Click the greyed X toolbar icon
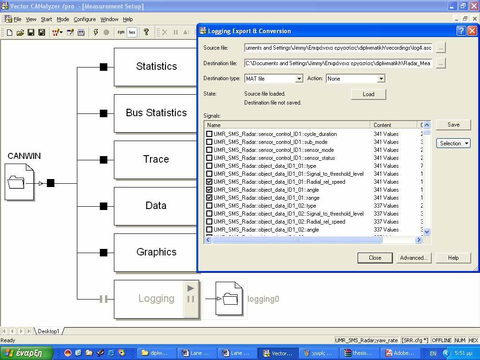Viewport: 480px width, 360px height. (165, 32)
